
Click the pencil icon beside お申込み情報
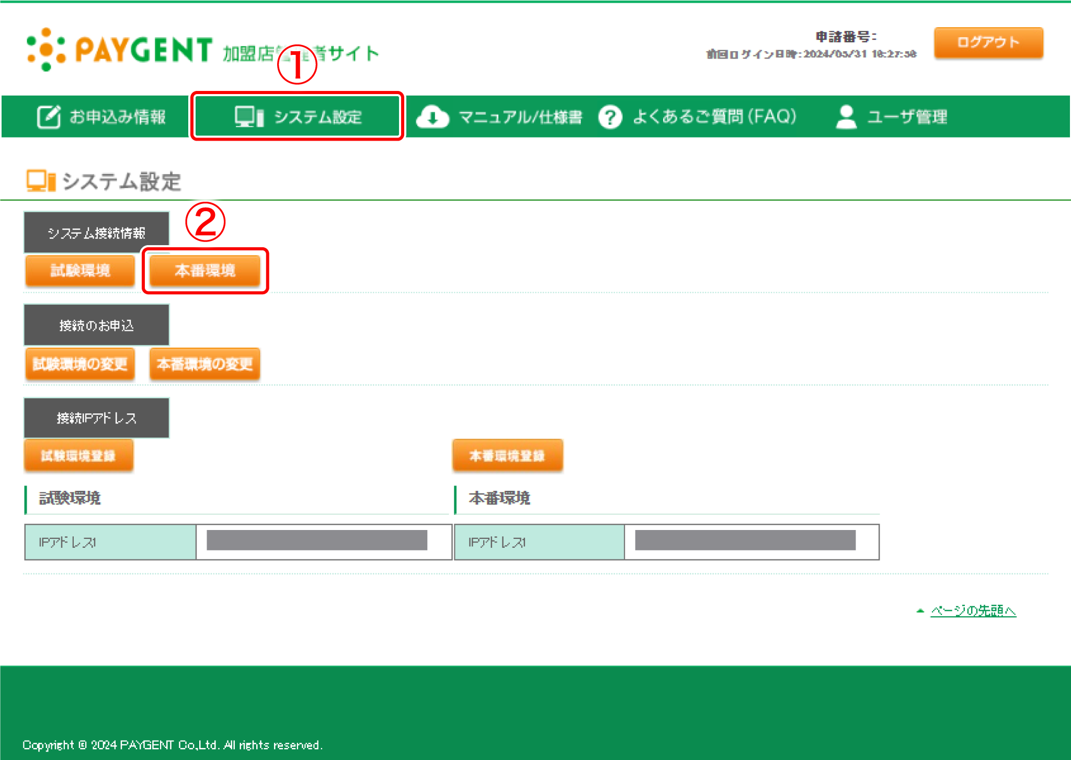49,117
